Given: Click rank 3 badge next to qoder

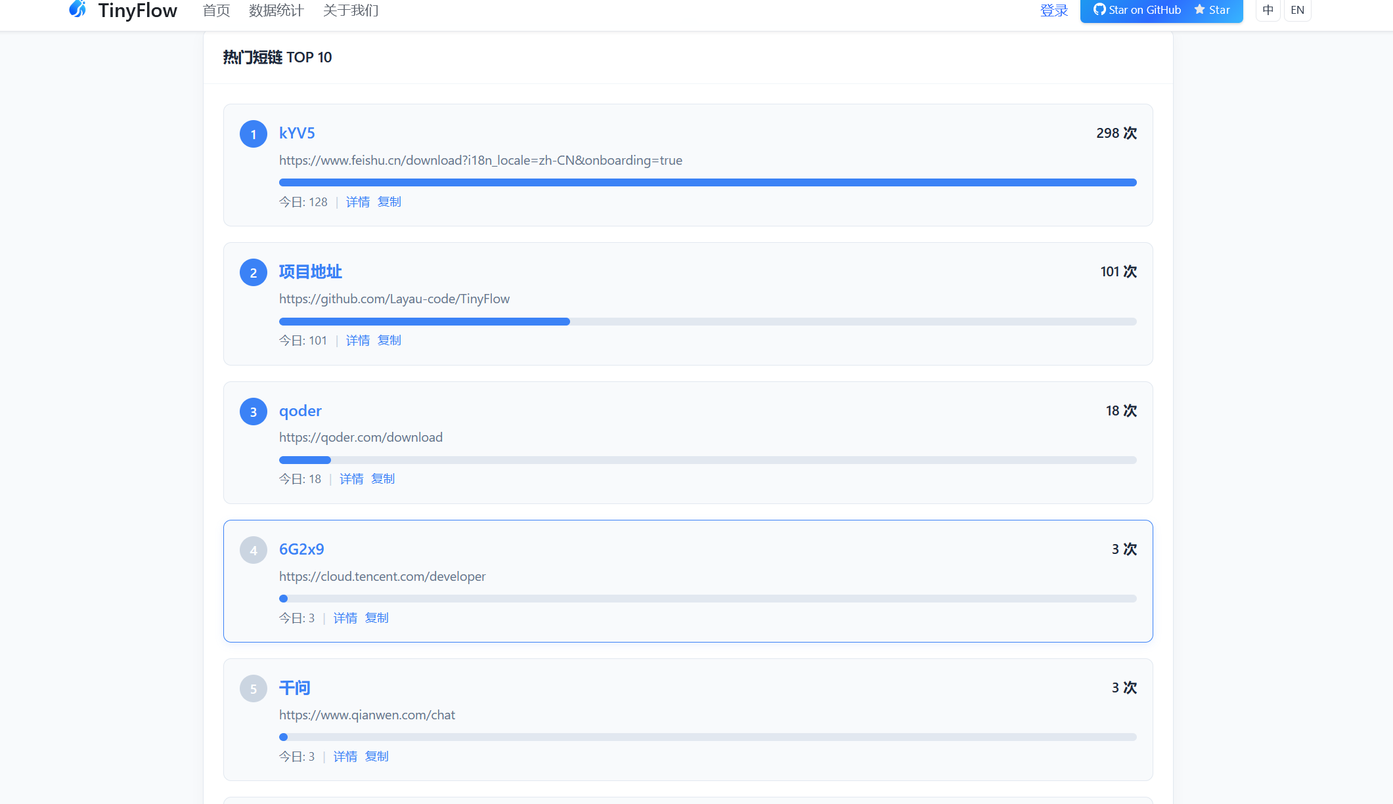Looking at the screenshot, I should 254,412.
